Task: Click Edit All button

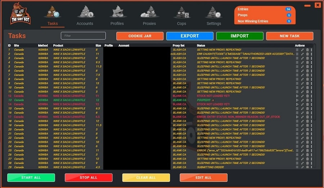Action: (203, 178)
